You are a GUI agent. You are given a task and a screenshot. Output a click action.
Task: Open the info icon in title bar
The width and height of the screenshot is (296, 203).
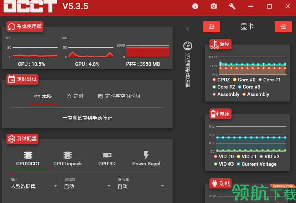tap(195, 6)
